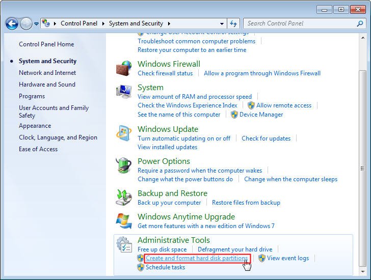
Task: Go to Network and Internet category
Action: tap(47, 73)
